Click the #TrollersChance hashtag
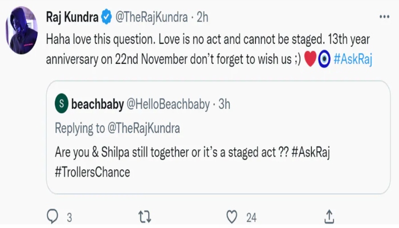 92,172
